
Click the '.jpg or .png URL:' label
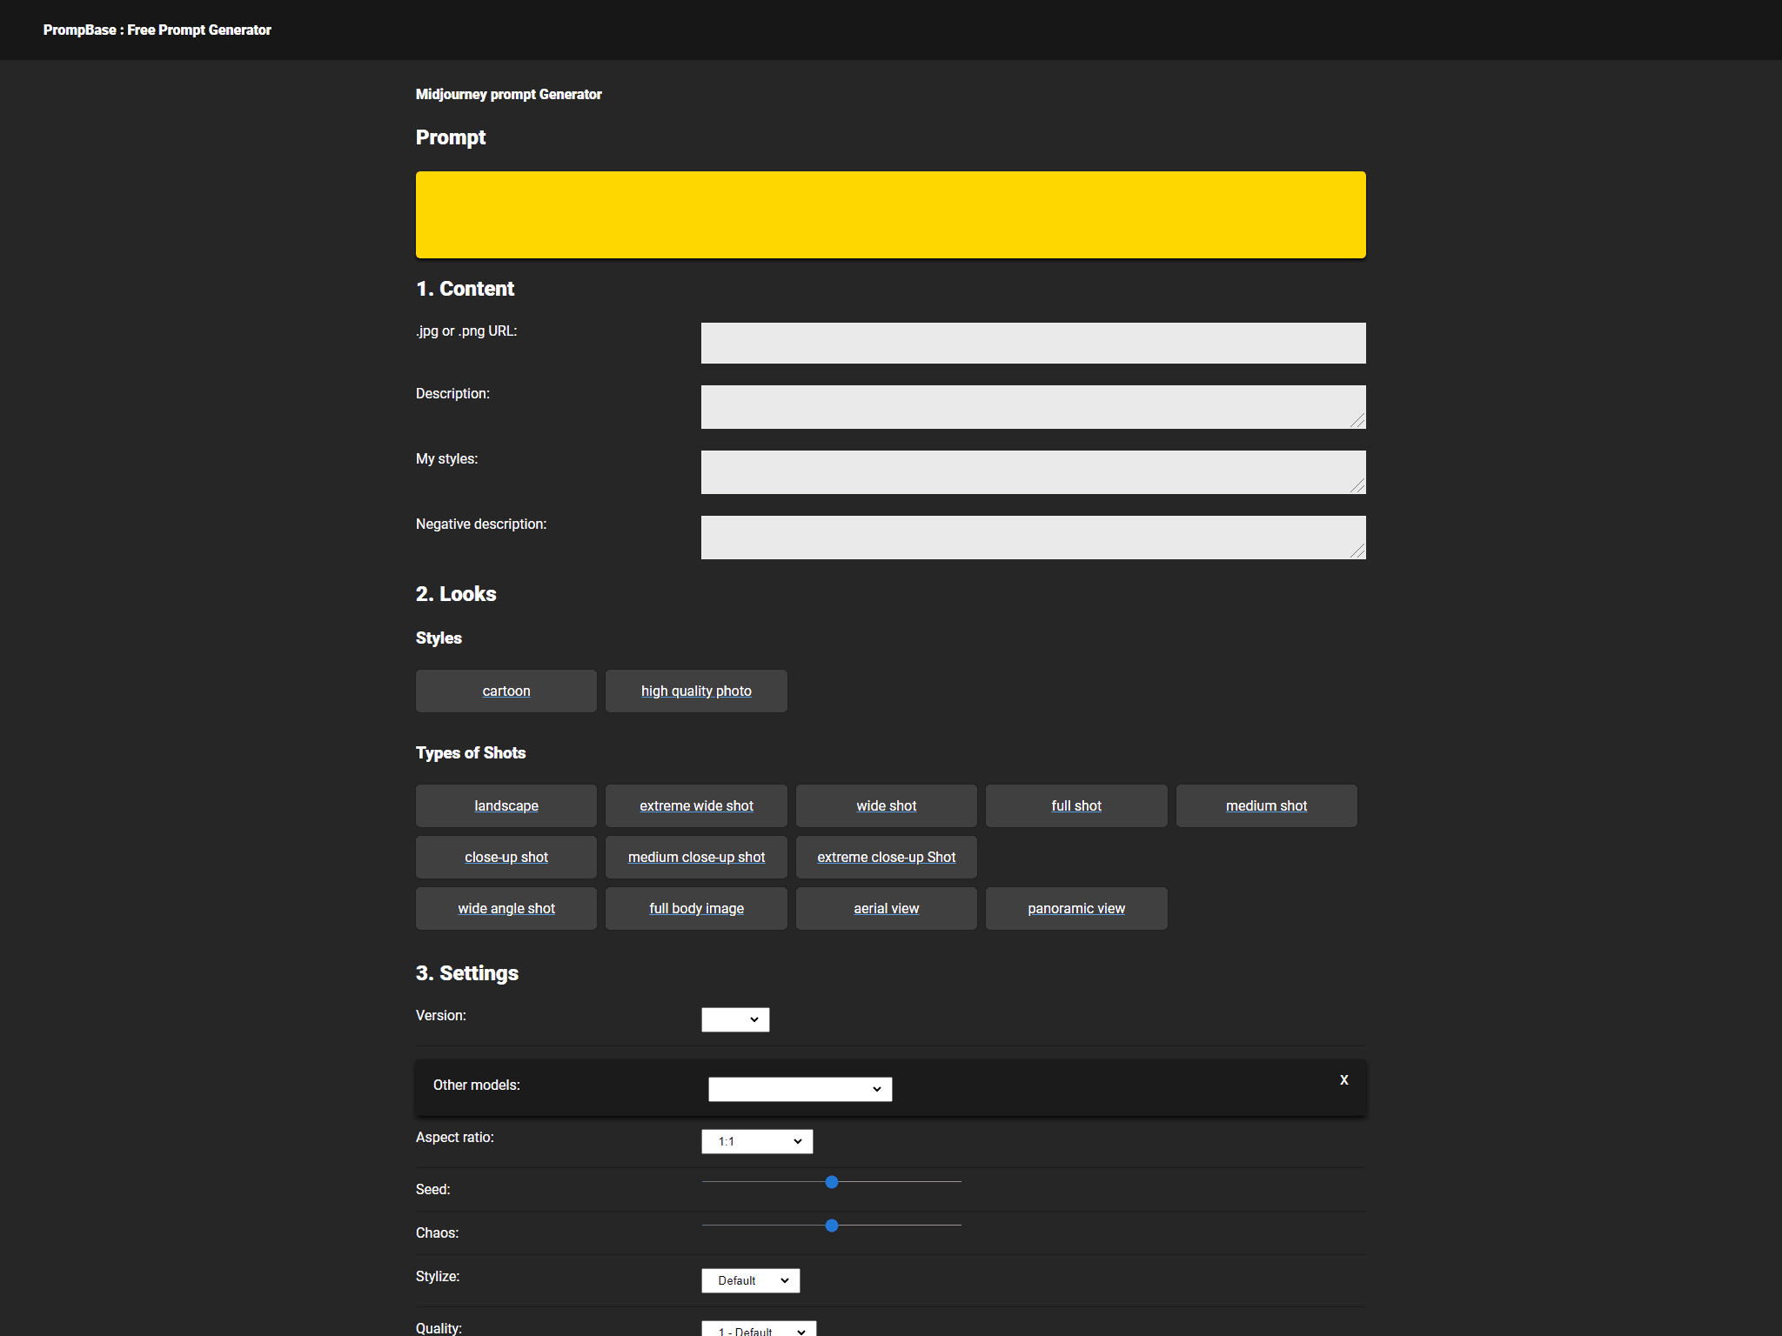[466, 331]
